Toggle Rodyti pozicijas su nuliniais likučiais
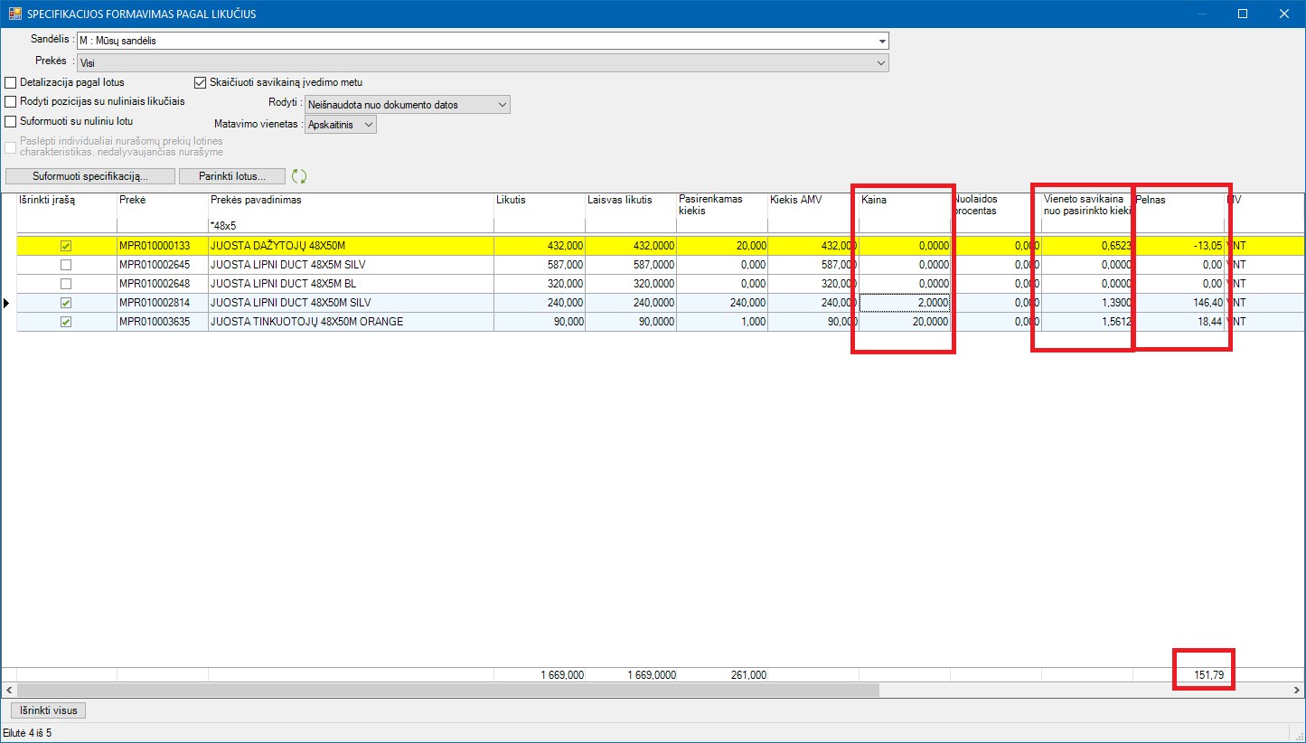The height and width of the screenshot is (743, 1306). click(12, 101)
